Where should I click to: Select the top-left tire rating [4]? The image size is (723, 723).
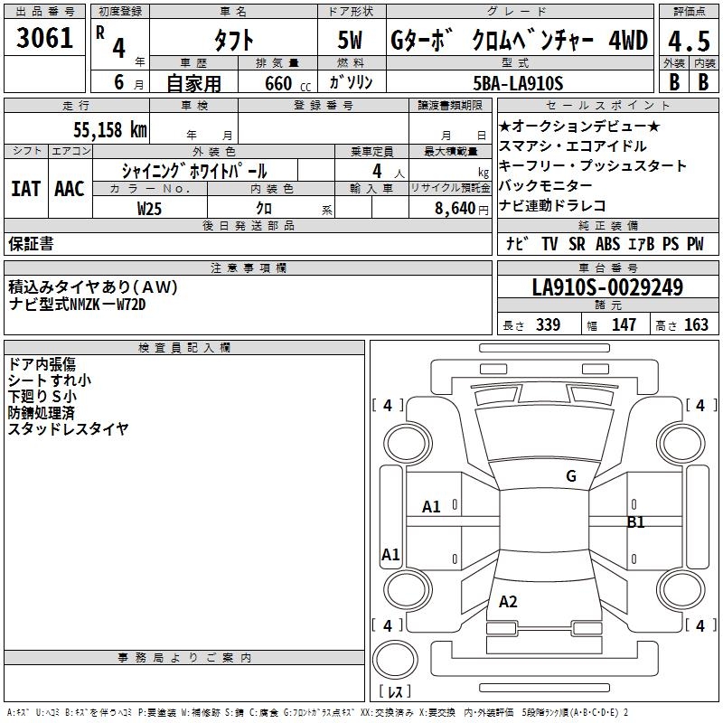pos(388,406)
